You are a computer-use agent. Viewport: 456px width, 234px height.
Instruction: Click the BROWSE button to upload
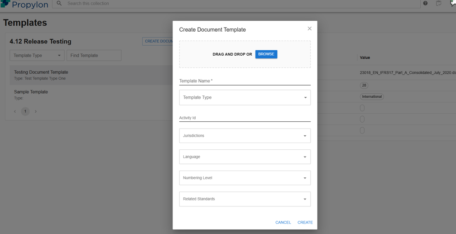(266, 54)
